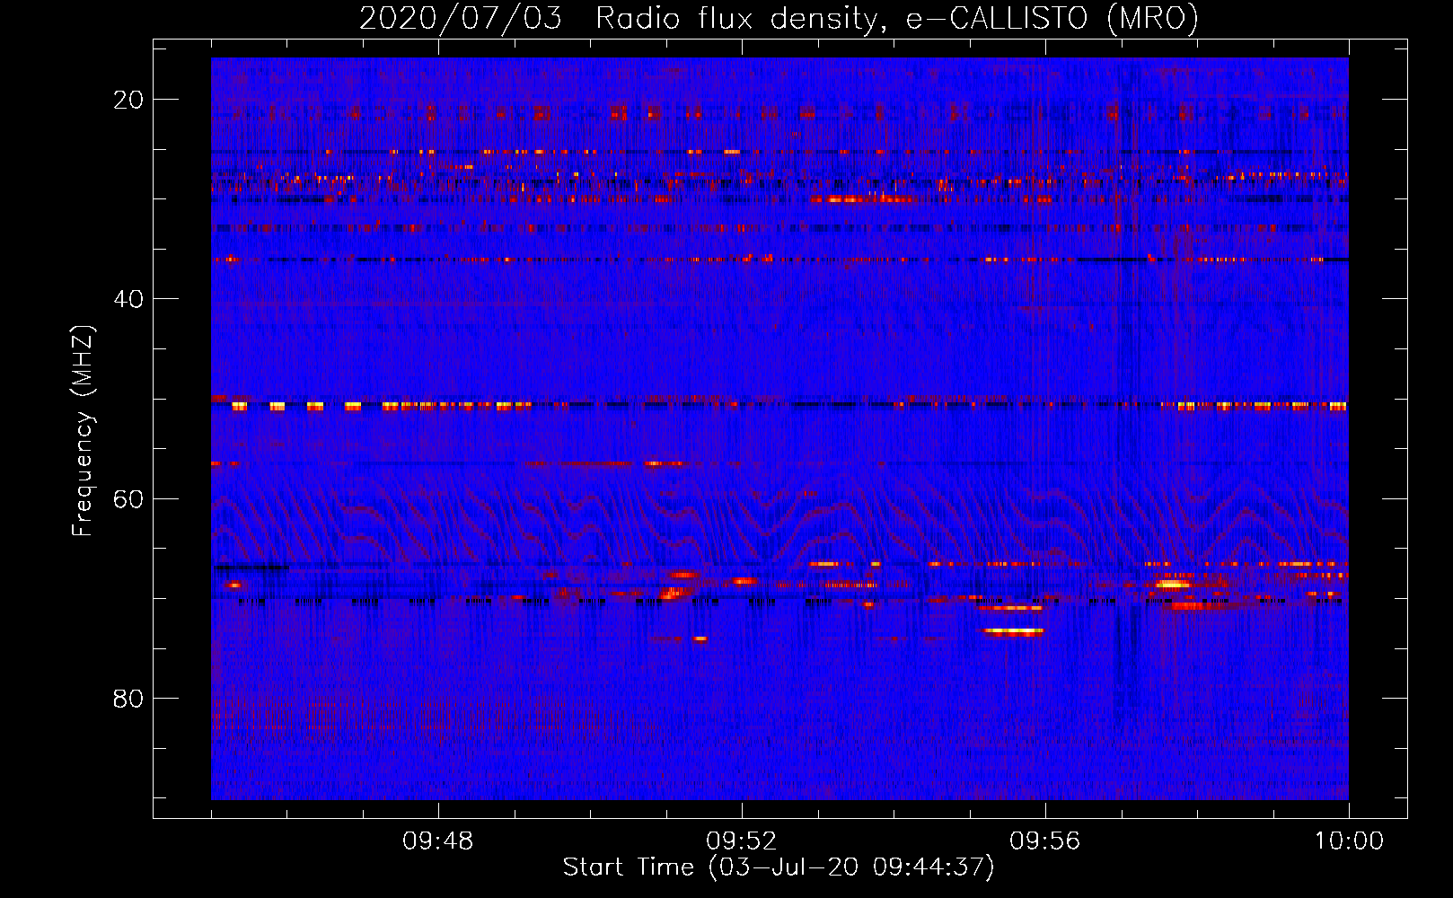Click the 'Frequency (MHZ)' axis label
This screenshot has height=898, width=1453.
pyautogui.click(x=83, y=431)
